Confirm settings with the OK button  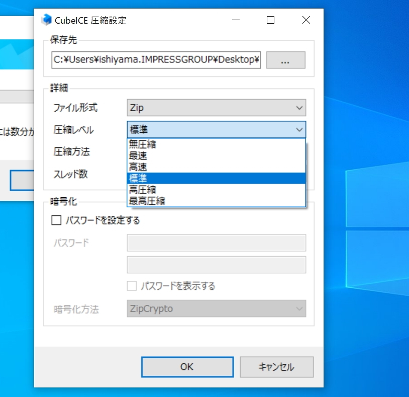187,367
